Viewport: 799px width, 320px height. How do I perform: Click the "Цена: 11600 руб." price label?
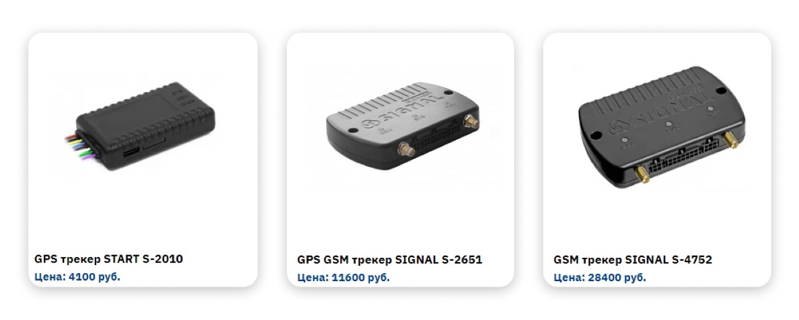pos(343,277)
